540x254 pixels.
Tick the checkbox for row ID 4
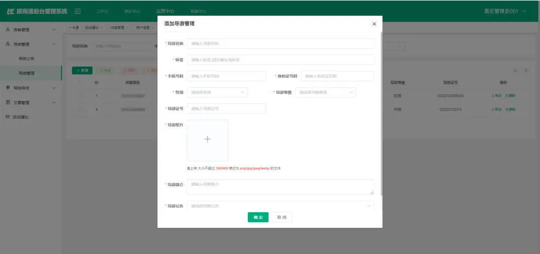click(80, 109)
